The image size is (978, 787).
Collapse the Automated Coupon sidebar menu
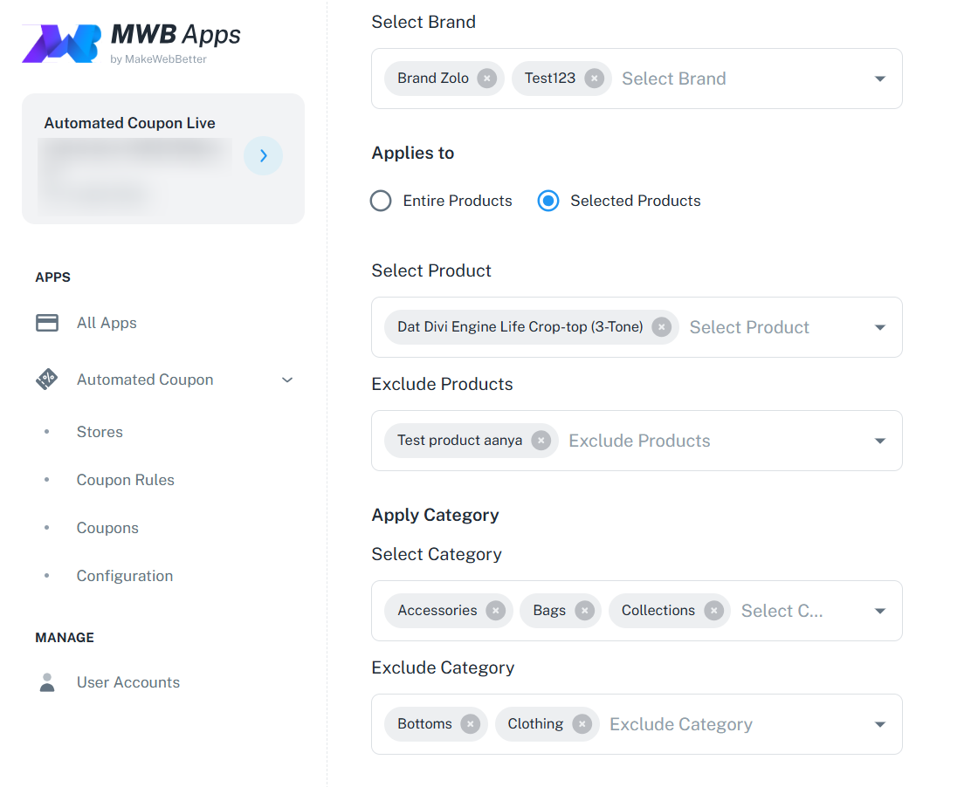286,380
